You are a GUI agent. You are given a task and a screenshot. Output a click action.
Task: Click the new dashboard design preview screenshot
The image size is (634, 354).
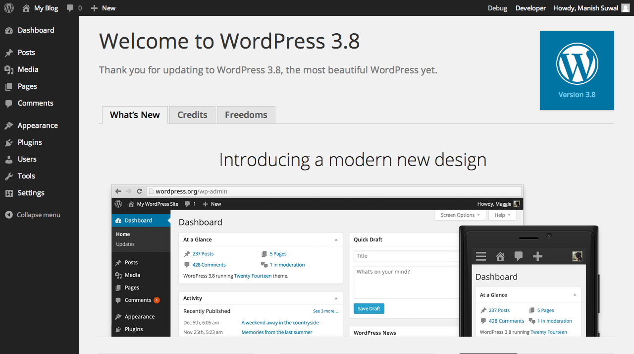coord(355,261)
